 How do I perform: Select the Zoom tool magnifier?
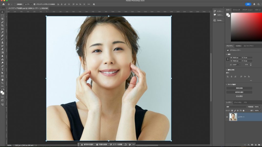[x=2, y=83]
